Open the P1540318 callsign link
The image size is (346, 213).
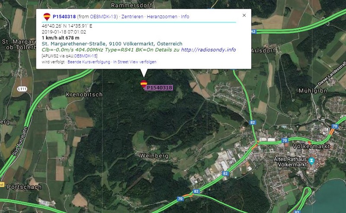[64, 16]
